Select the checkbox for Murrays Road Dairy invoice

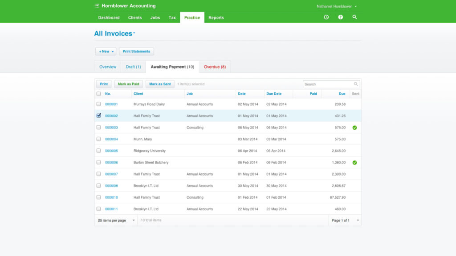pos(98,104)
